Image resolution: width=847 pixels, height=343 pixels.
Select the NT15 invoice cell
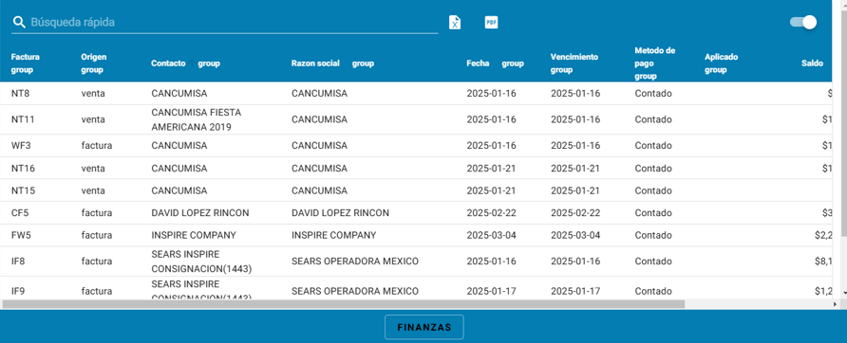pyautogui.click(x=23, y=190)
